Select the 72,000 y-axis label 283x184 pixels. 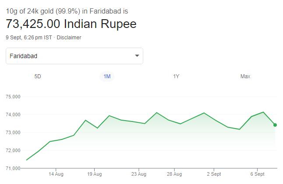point(14,150)
